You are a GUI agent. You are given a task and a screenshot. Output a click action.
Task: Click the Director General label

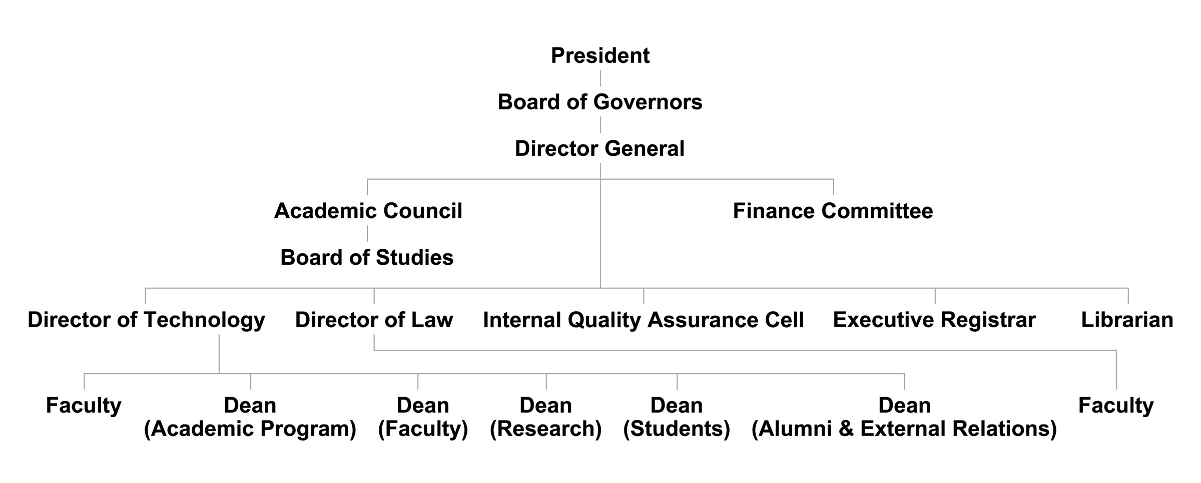click(599, 148)
